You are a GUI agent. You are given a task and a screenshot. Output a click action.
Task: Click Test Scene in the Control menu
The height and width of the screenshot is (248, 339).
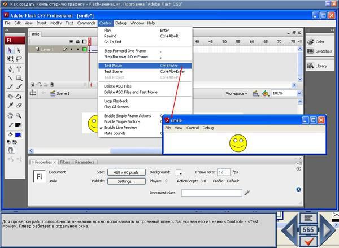click(114, 72)
